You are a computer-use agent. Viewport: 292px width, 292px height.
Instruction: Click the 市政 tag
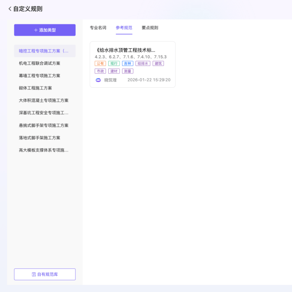[100, 71]
